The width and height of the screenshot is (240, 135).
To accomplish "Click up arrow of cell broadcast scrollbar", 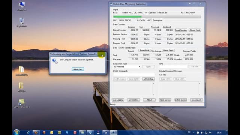I will point(199,84).
